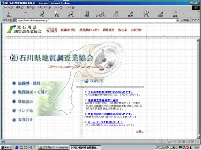Open the Tools (ツール) menu
Viewport: 201px width, 150px height.
pos(58,7)
